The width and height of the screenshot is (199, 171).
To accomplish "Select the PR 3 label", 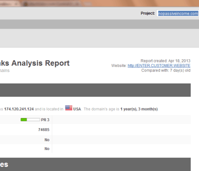I will tap(45, 120).
